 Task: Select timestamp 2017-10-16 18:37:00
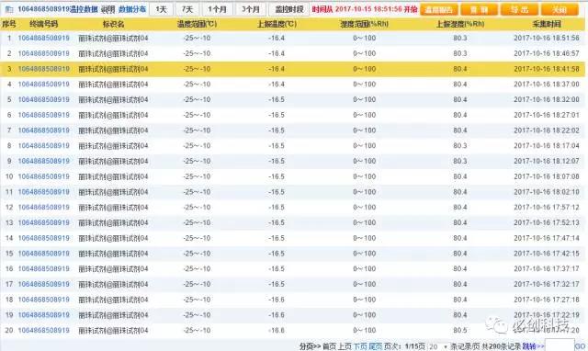tap(547, 85)
